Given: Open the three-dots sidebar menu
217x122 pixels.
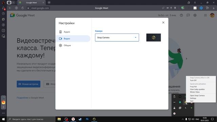Looking at the screenshot, I should pos(3,113).
